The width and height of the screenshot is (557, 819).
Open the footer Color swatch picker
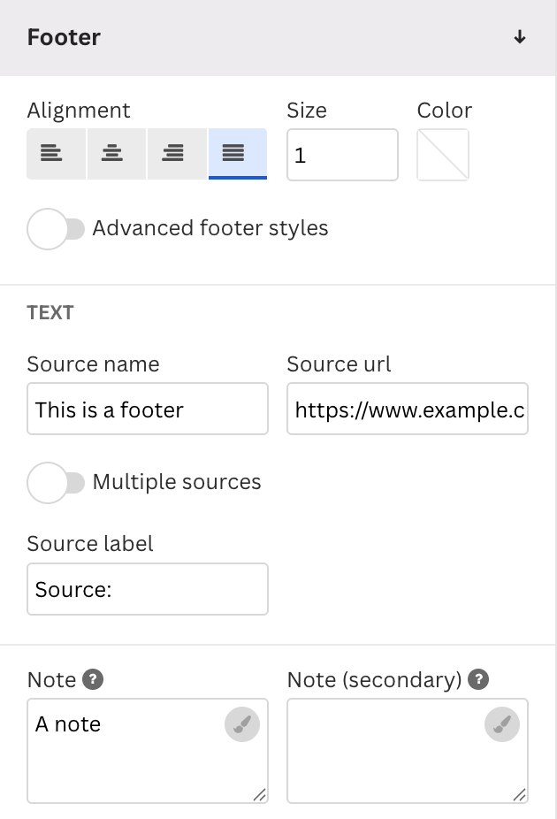click(443, 155)
